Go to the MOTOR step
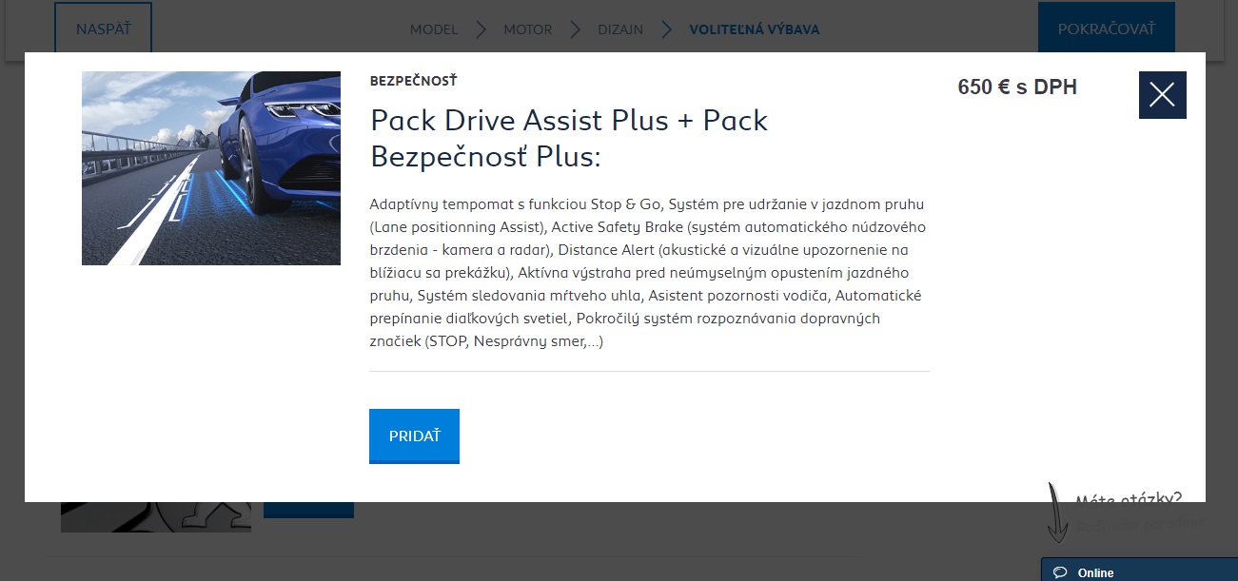The image size is (1238, 581). pos(528,29)
